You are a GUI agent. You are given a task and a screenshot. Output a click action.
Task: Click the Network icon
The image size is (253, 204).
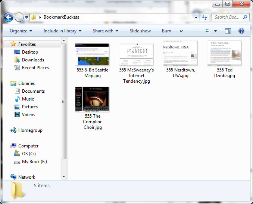pyautogui.click(x=13, y=177)
